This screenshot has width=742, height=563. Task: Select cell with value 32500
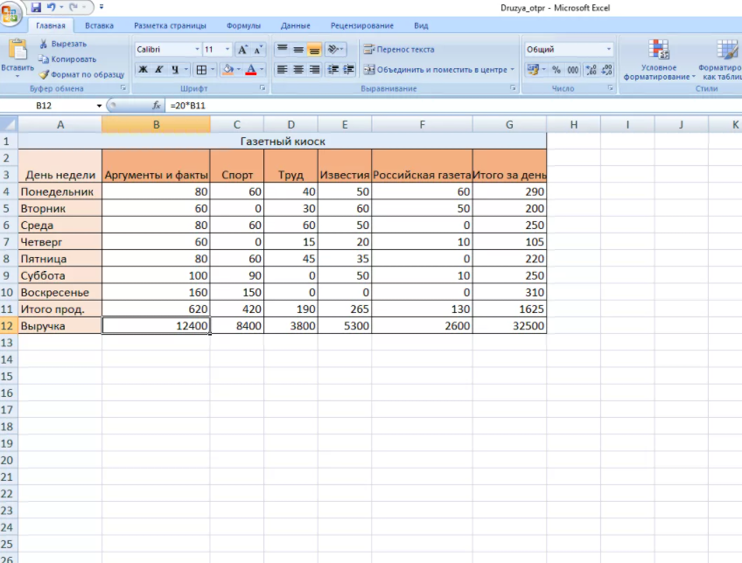[509, 326]
